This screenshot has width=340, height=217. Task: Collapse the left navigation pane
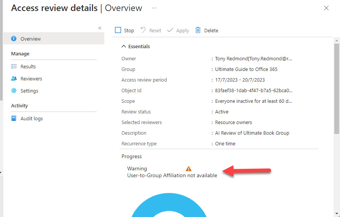click(x=100, y=28)
